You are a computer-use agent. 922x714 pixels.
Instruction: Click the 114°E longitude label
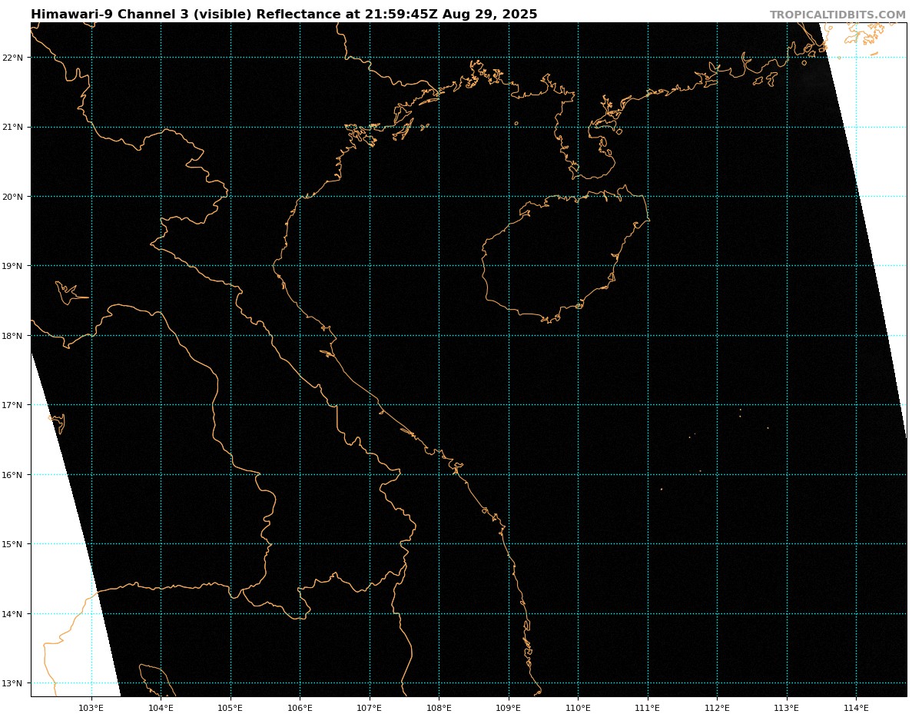(x=856, y=708)
